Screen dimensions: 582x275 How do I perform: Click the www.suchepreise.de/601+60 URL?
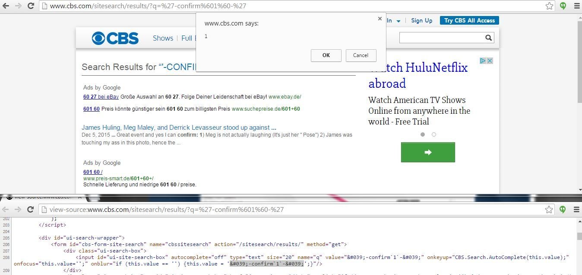point(266,109)
